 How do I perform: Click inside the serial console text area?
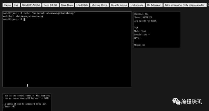tap(27, 102)
